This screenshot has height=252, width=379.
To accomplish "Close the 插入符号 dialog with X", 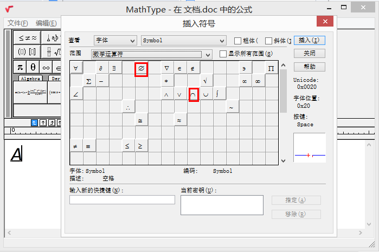I will 325,21.
